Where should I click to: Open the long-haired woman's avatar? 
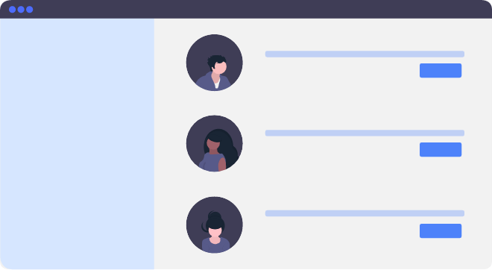[214, 143]
